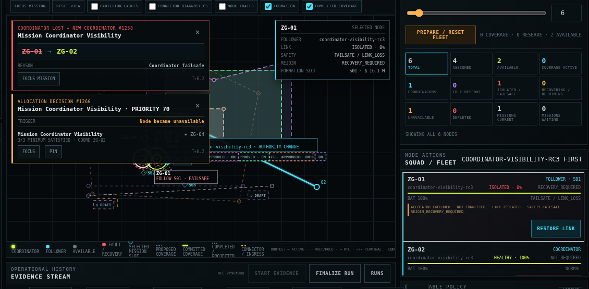Screen dimensions: 589x289
Task: Select the 0 Missions Waiting stat card
Action: click(x=560, y=114)
